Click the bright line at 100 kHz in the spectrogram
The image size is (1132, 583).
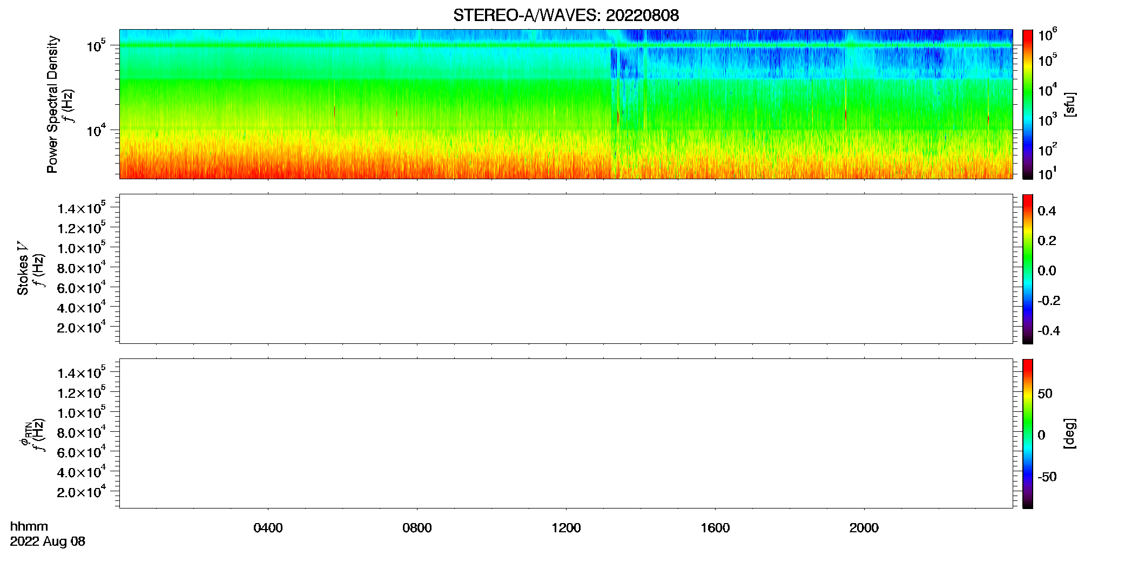(x=566, y=45)
